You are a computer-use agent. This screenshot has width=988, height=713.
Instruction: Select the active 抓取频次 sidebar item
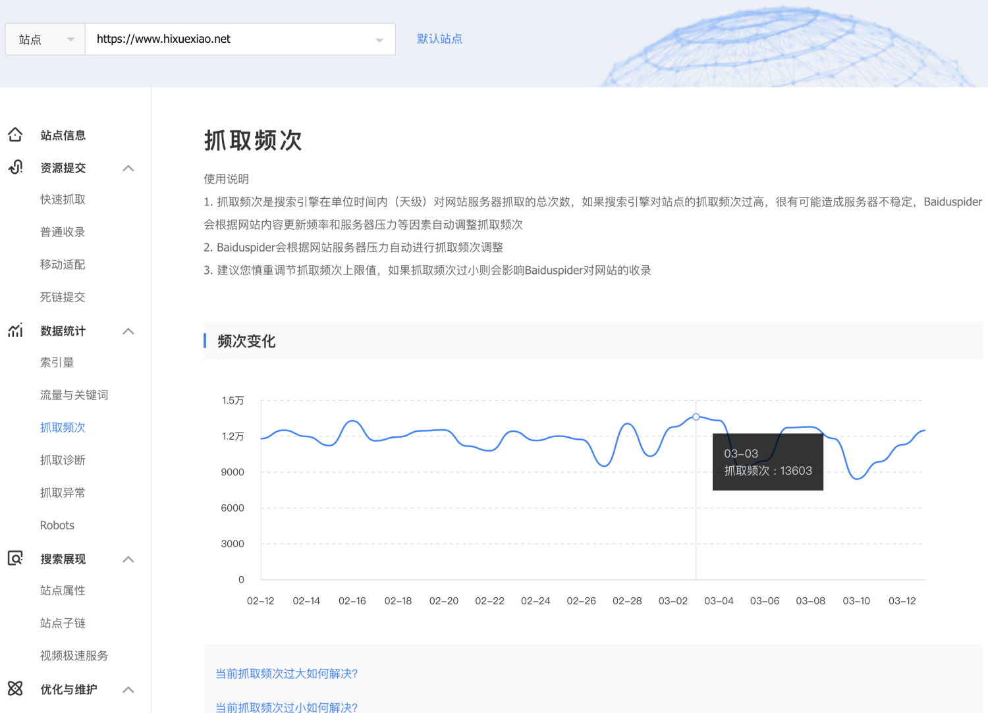[x=63, y=427]
